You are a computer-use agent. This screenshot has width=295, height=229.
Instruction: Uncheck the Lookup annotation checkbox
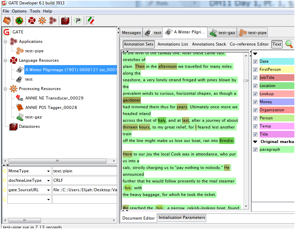point(255,94)
